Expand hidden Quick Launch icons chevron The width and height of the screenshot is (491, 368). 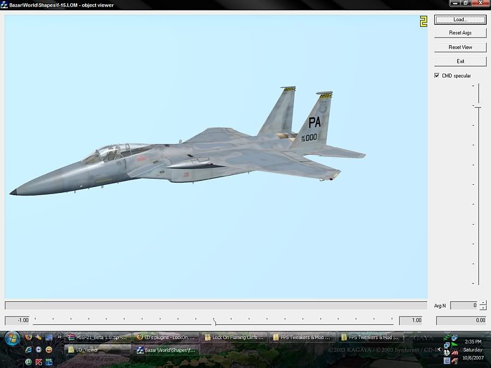tap(59, 337)
